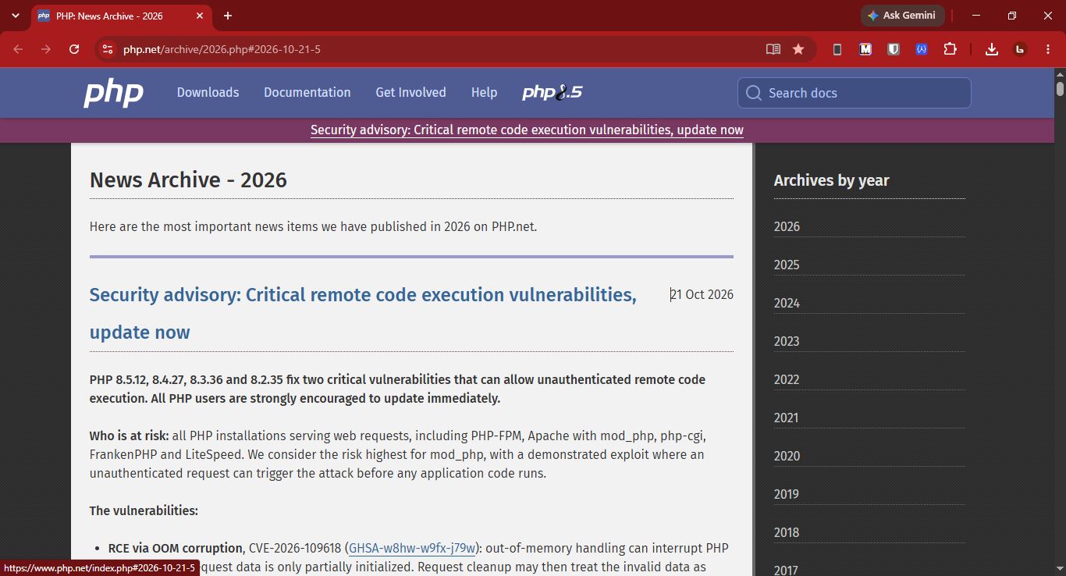Open the phone-shaped extension icon
This screenshot has height=576, width=1066.
(837, 49)
